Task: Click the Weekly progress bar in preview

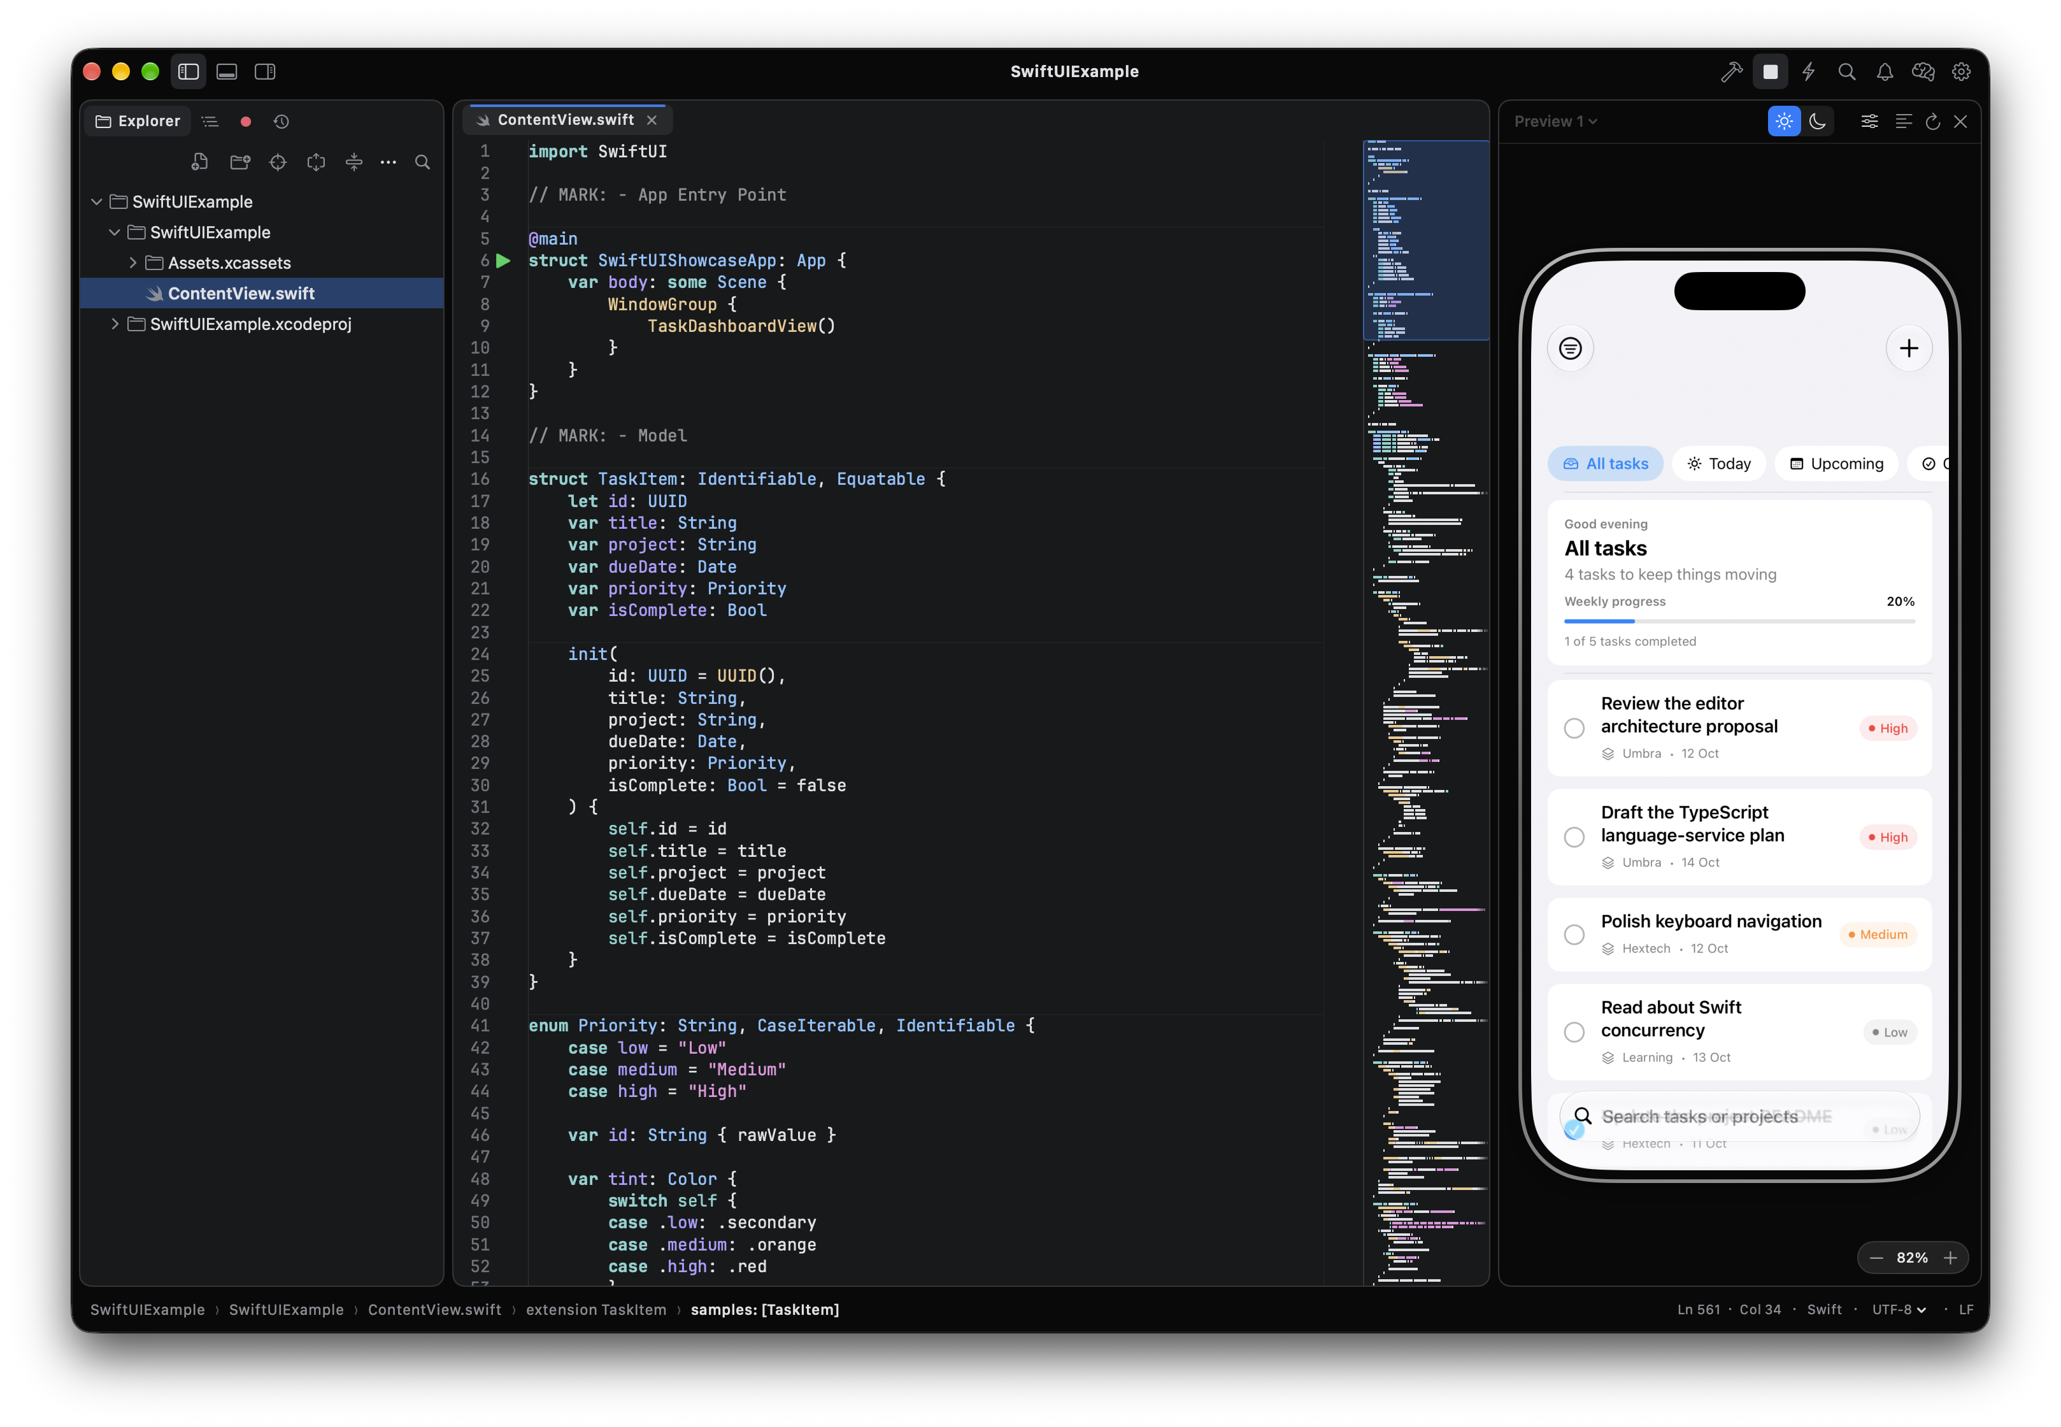Action: [1739, 621]
